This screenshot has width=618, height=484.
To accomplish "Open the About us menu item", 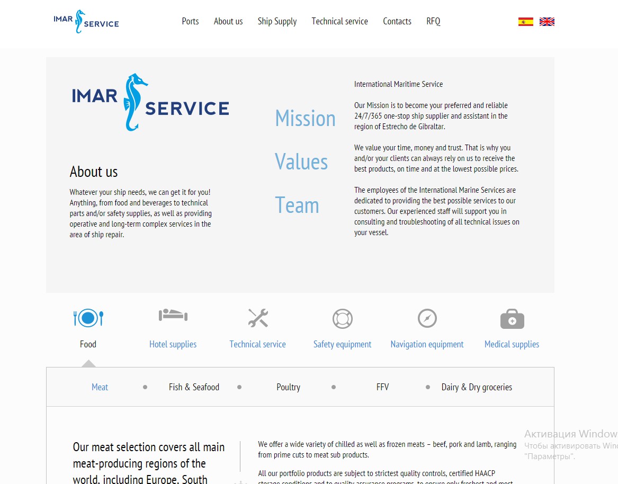I will (x=228, y=21).
